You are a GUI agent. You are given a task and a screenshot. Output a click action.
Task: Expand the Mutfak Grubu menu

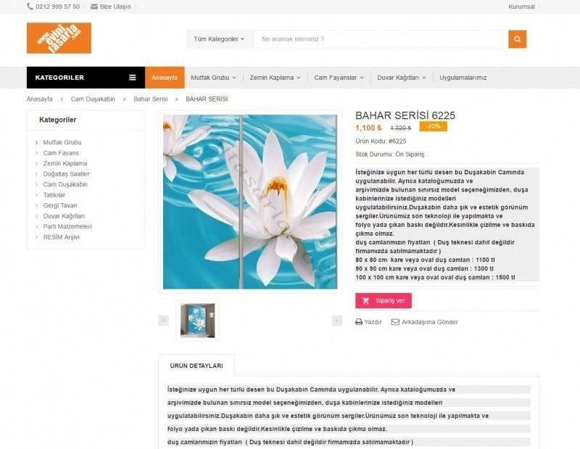(213, 78)
